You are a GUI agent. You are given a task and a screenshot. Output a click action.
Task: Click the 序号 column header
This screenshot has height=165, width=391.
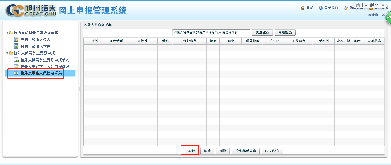(94, 41)
